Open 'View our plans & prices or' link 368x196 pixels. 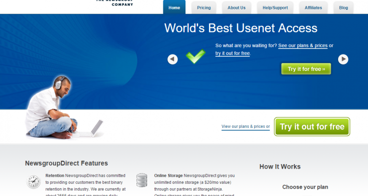(245, 126)
